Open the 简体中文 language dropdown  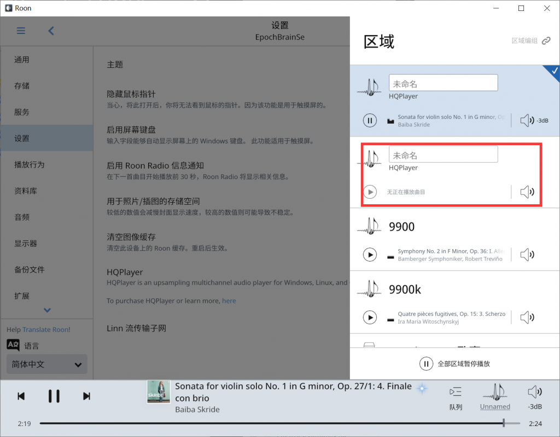coord(46,364)
